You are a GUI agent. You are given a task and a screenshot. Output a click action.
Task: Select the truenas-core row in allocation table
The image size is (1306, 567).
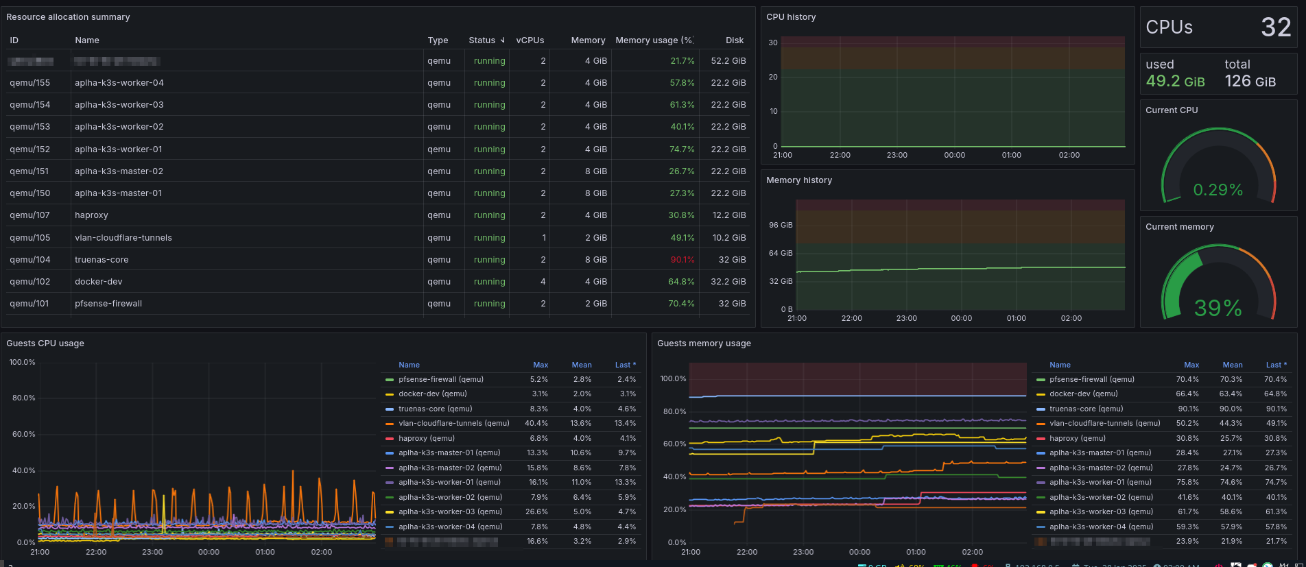(x=102, y=260)
